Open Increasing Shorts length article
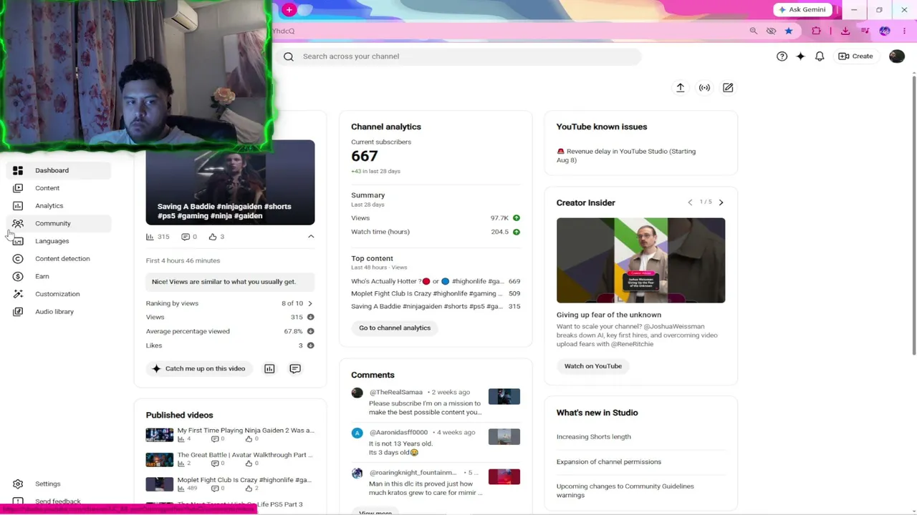 coord(594,436)
